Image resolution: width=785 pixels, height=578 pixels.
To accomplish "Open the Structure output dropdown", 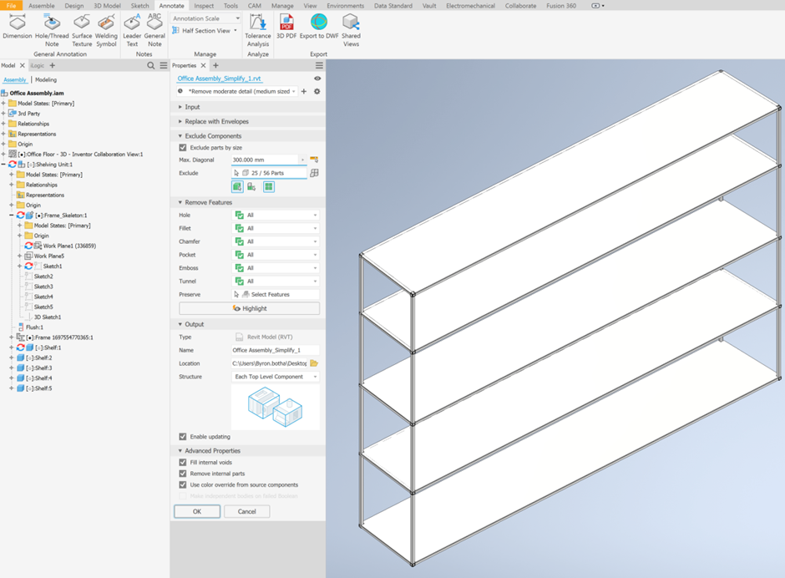I will (276, 377).
